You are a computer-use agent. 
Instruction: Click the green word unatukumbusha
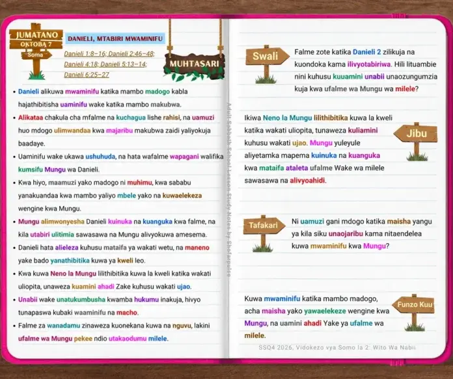pos(81,299)
